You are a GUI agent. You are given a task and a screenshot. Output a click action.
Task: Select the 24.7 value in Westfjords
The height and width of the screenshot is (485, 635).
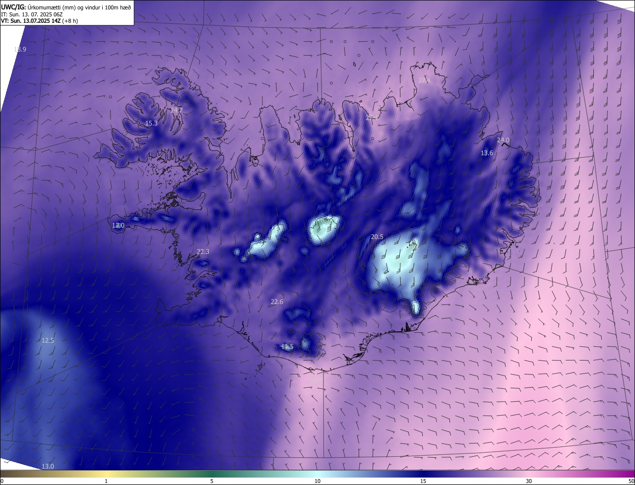[176, 110]
